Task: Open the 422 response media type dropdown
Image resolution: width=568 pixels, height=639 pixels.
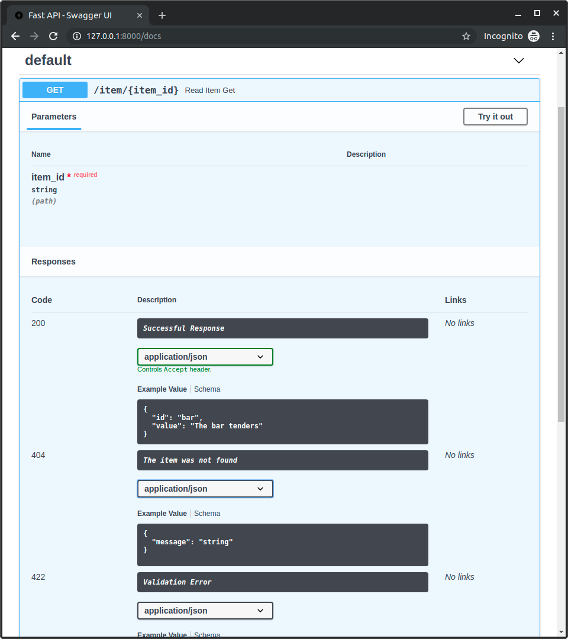Action: 205,611
